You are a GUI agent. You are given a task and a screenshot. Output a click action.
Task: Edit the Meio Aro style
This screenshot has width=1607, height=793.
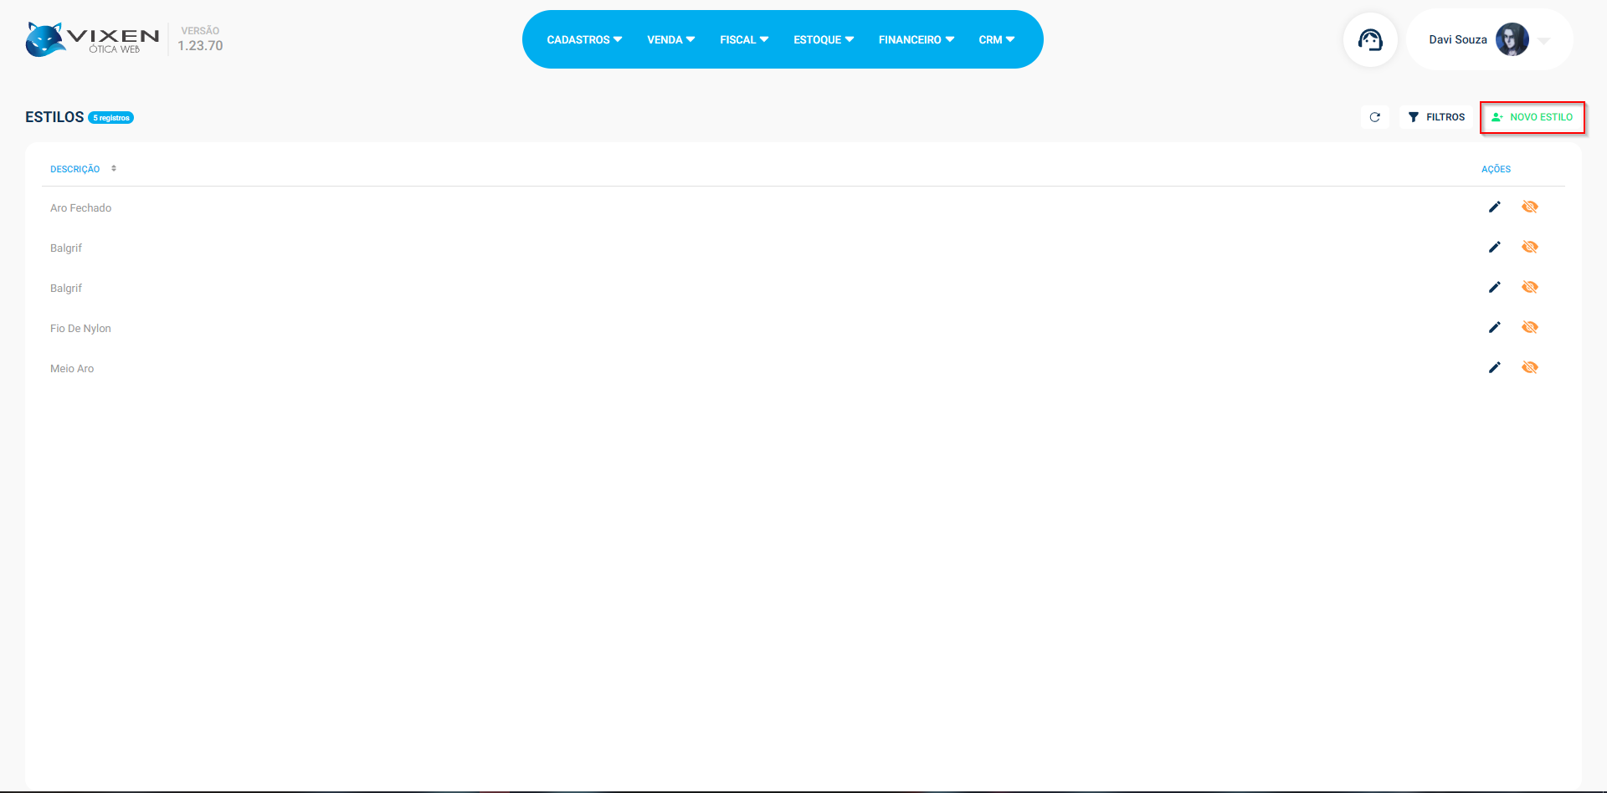[x=1495, y=367]
